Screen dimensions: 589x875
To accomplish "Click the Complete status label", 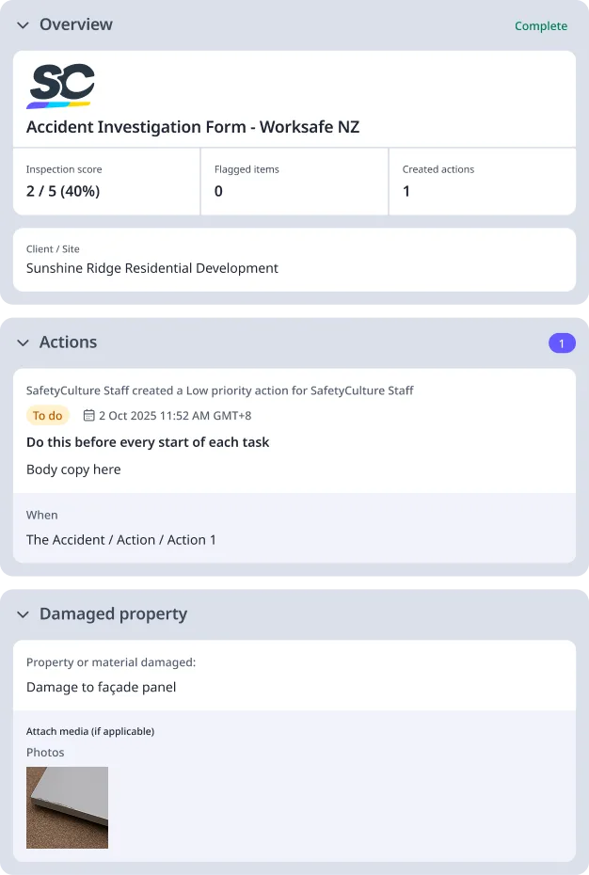I will (541, 26).
